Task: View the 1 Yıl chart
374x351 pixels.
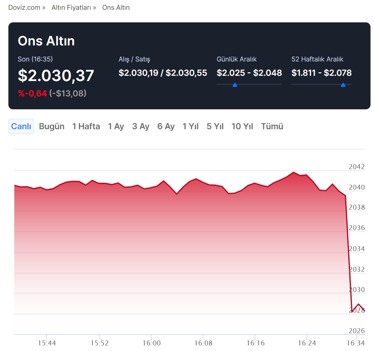Action: point(190,126)
